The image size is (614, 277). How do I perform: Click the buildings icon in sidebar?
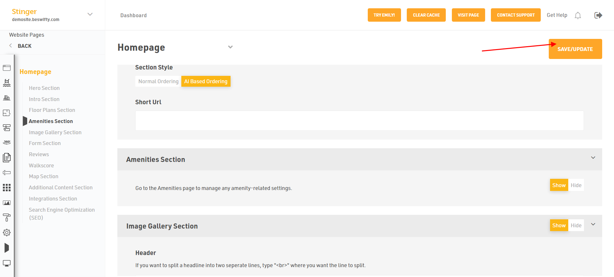(x=7, y=98)
